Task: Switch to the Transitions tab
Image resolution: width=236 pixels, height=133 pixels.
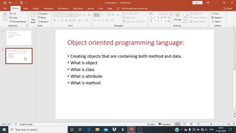Action: (48, 8)
